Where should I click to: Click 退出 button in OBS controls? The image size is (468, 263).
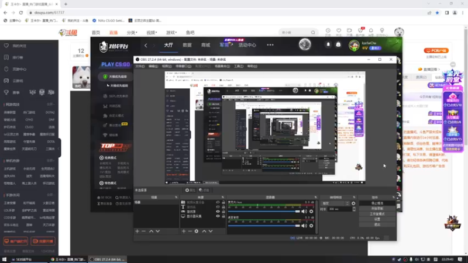[377, 224]
